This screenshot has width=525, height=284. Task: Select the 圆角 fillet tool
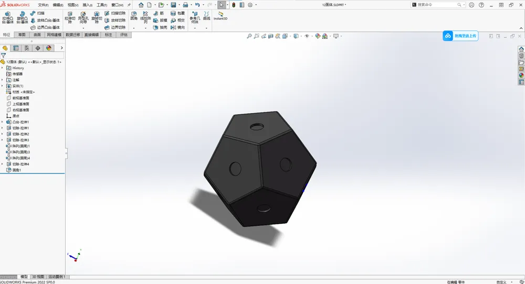click(134, 16)
